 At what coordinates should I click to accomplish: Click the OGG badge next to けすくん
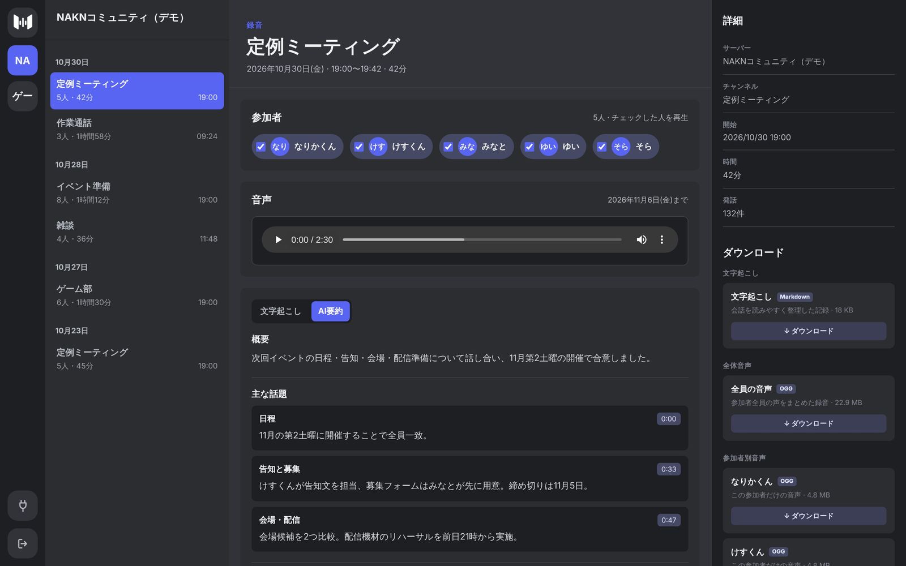coord(779,551)
